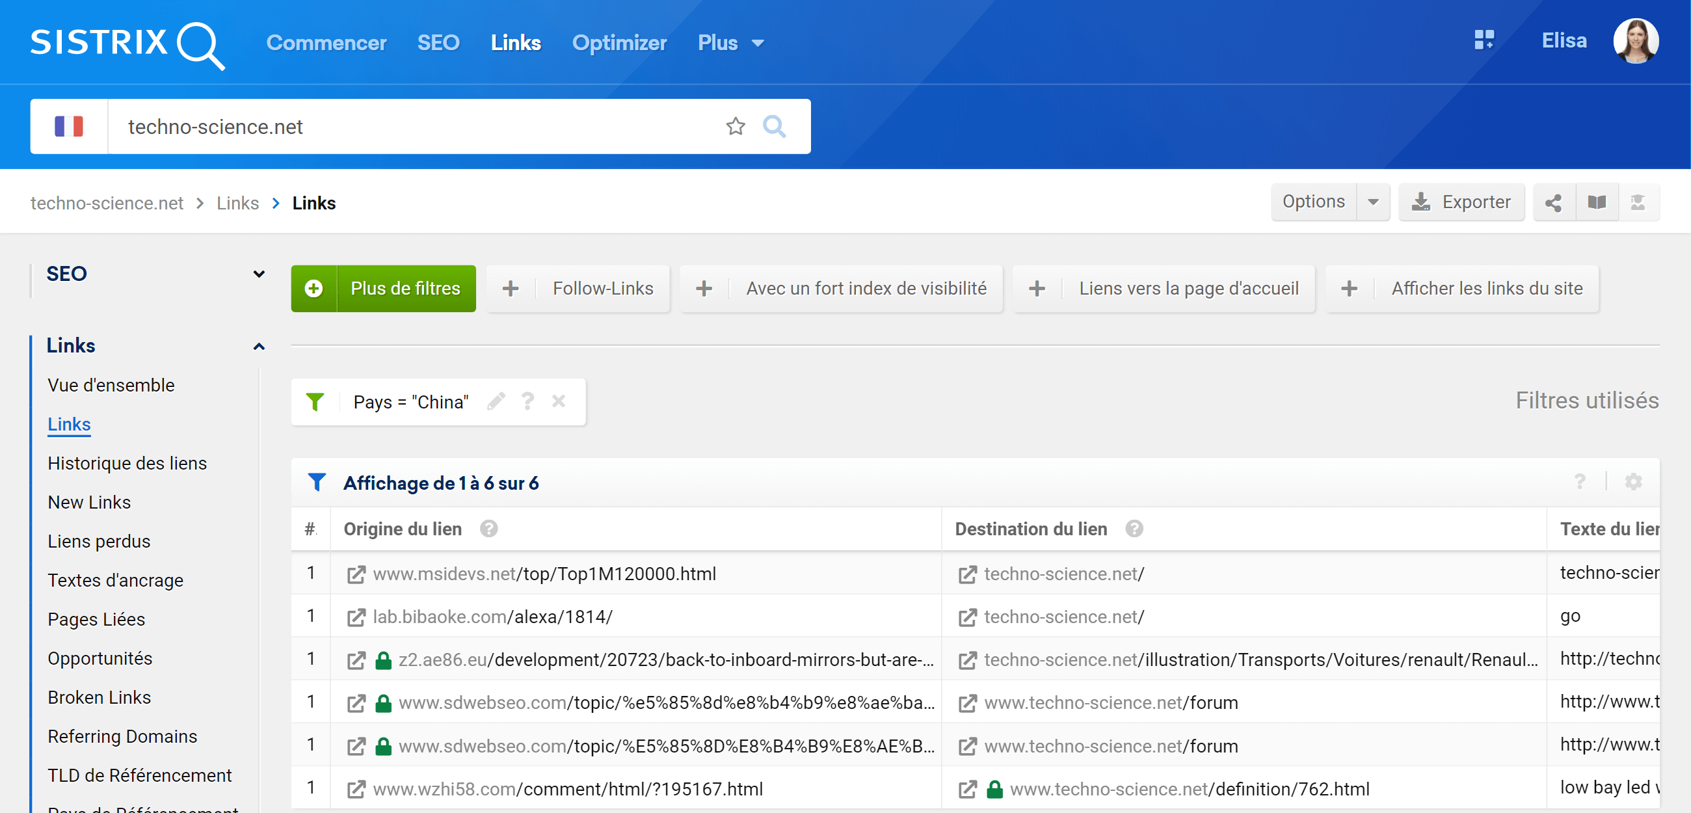The height and width of the screenshot is (813, 1691).
Task: Go to Commencer tab
Action: pyautogui.click(x=326, y=43)
